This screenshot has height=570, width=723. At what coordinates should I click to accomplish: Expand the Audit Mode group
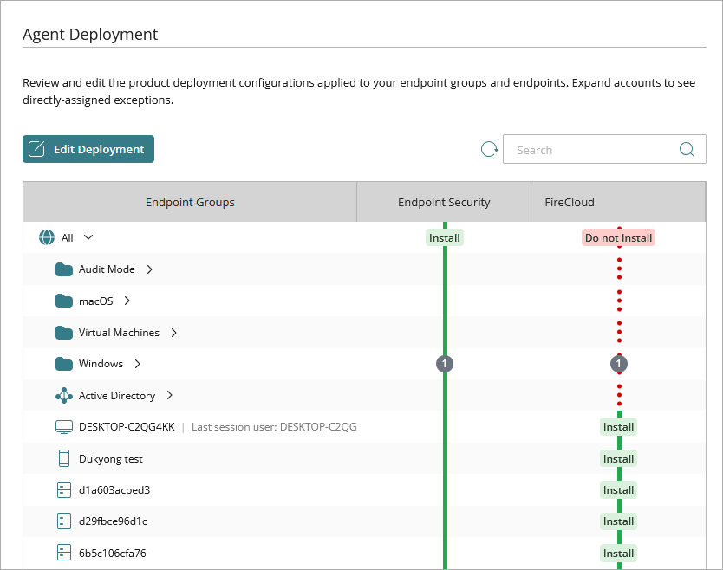tap(149, 269)
